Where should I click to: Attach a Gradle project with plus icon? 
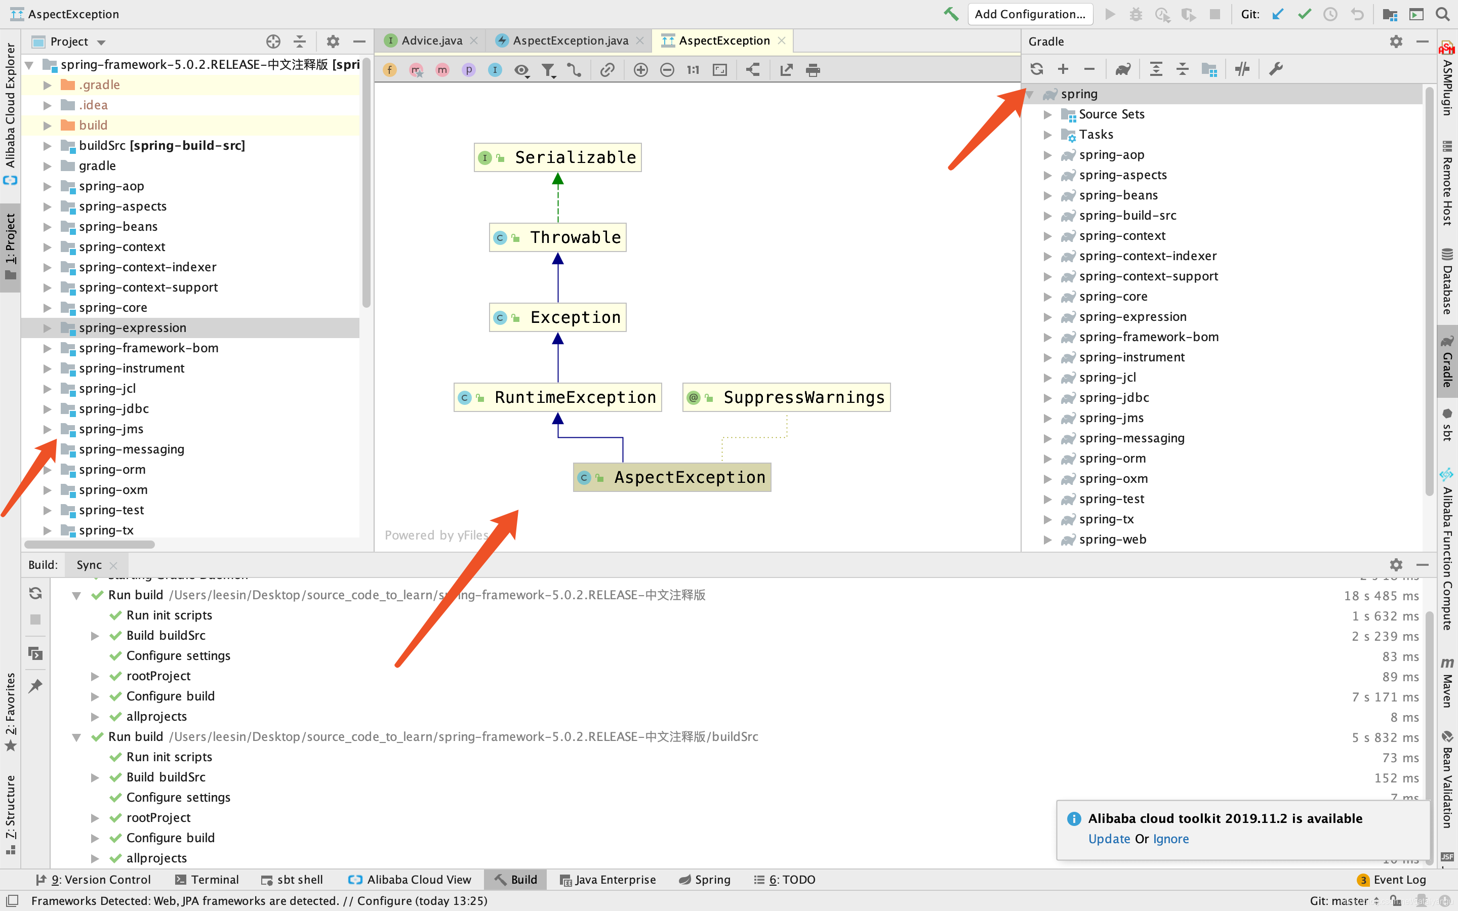(x=1063, y=69)
